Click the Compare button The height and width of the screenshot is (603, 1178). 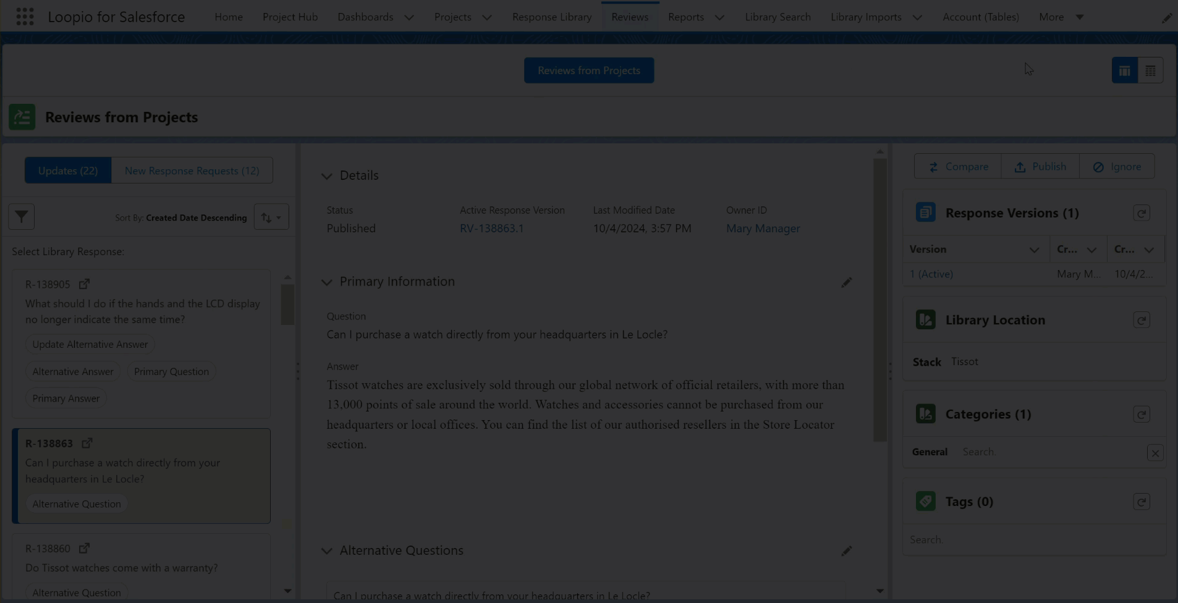(958, 166)
